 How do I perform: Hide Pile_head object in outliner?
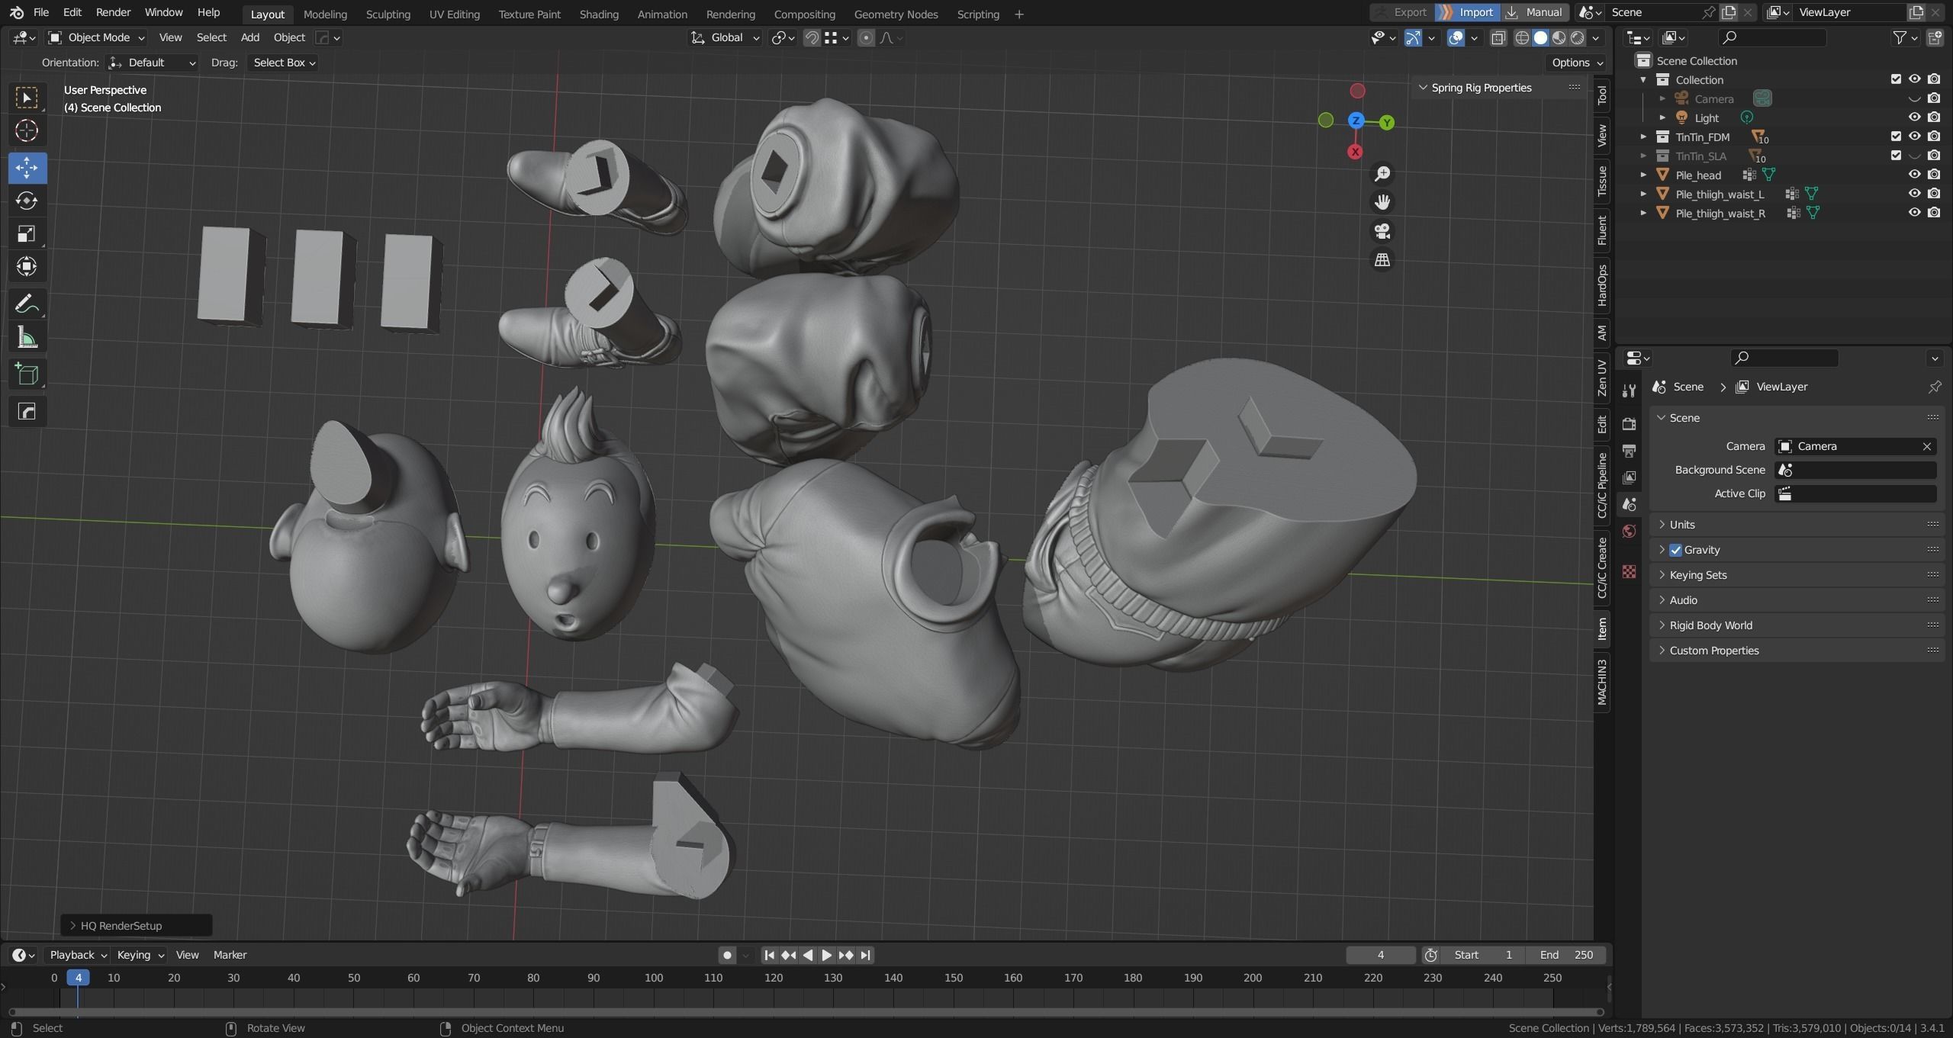tap(1914, 175)
